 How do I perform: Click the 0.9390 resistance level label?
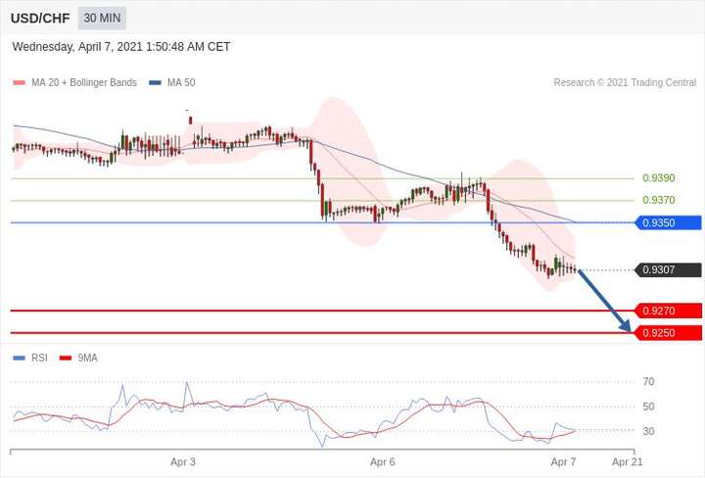point(659,178)
